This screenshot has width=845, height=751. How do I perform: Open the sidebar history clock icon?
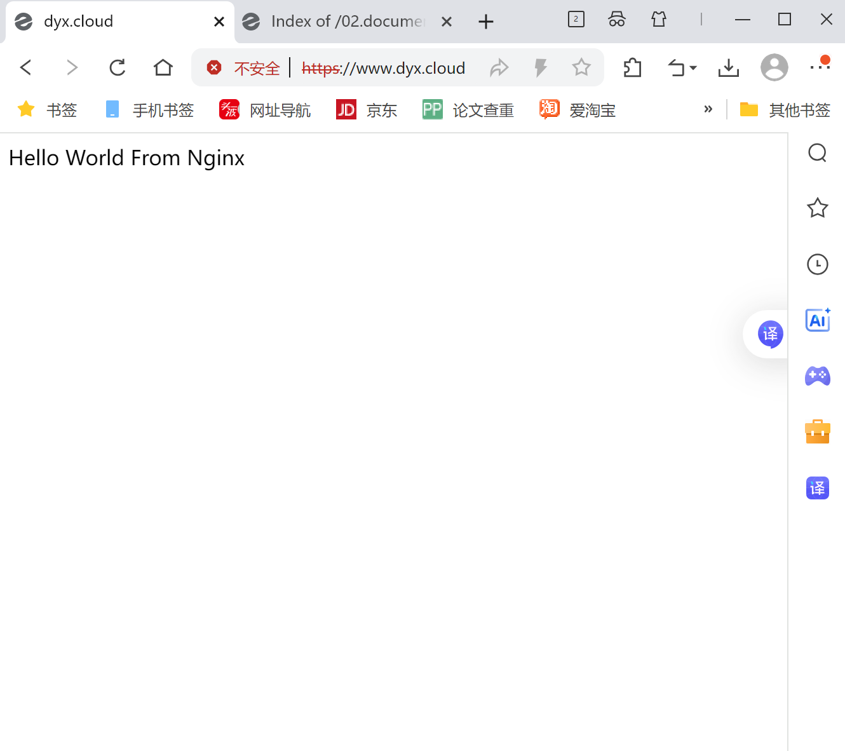tap(817, 264)
